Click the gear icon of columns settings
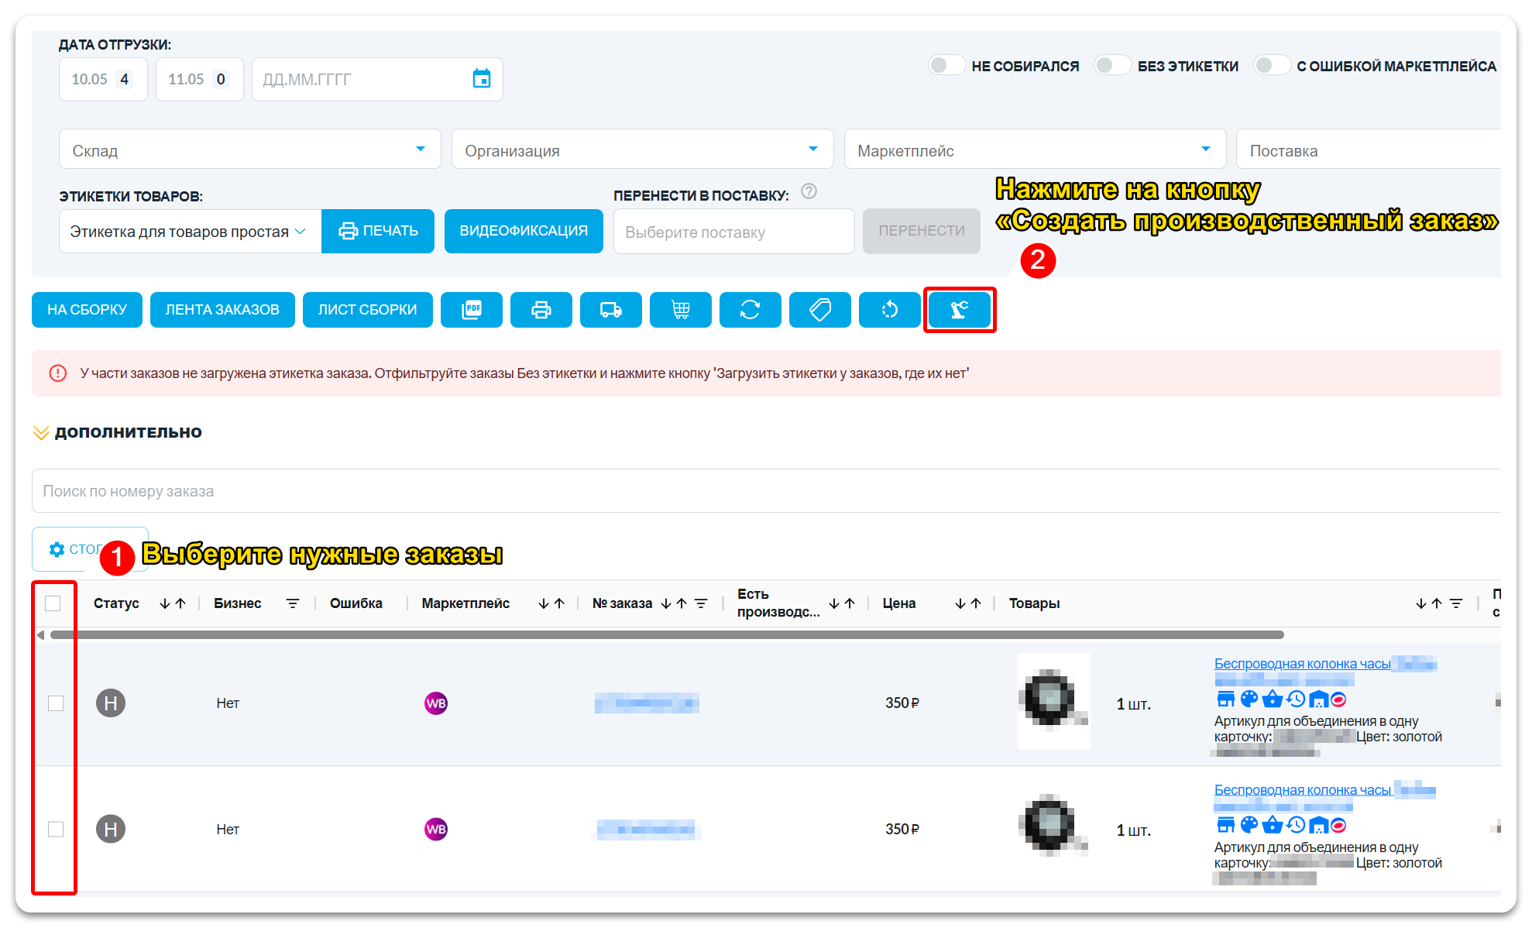The image size is (1532, 928). (57, 549)
